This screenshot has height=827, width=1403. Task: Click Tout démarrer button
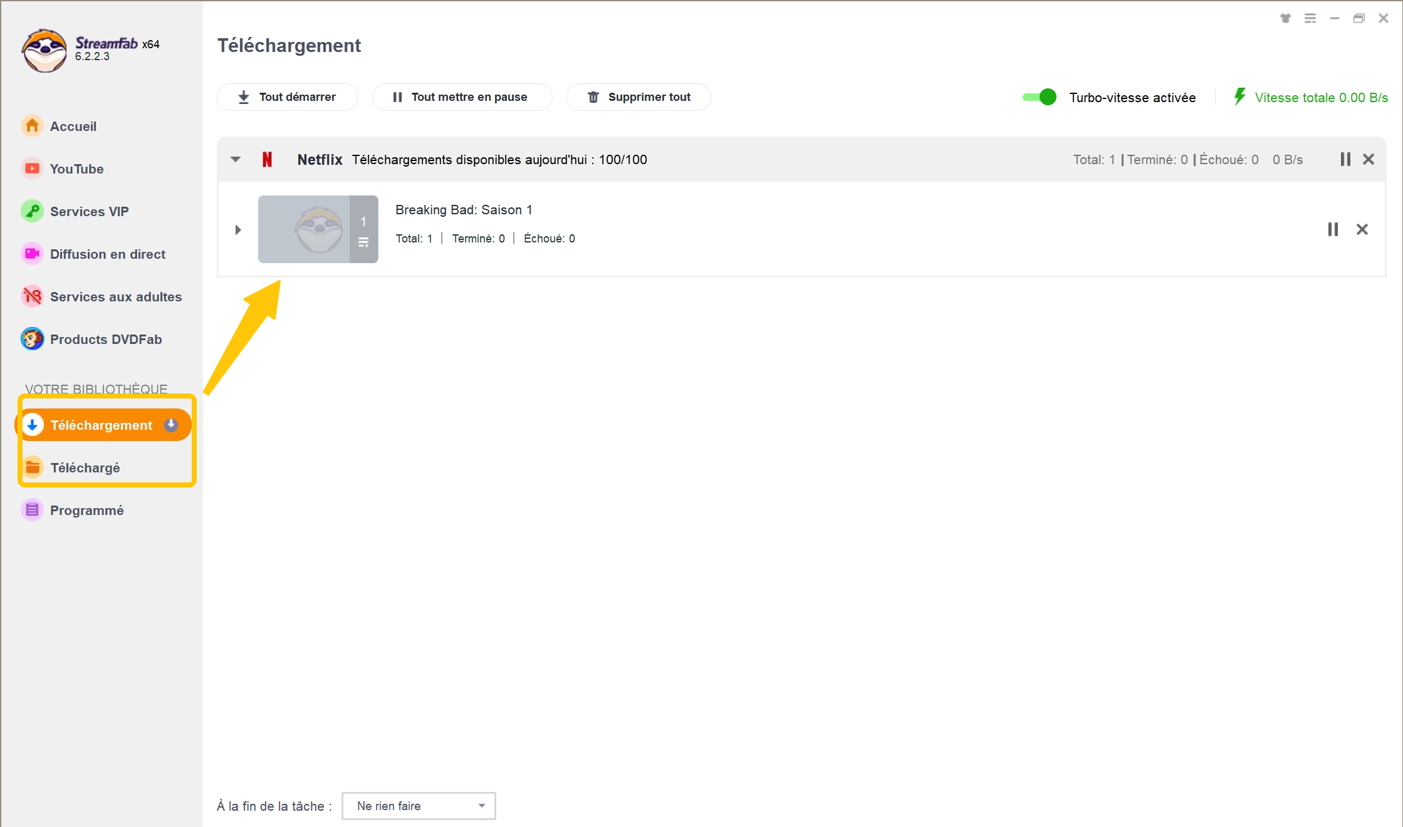click(x=288, y=97)
